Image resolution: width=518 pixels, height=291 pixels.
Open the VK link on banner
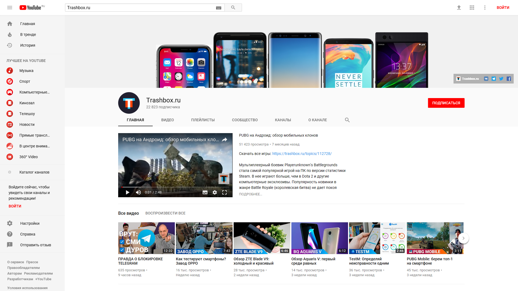[486, 79]
